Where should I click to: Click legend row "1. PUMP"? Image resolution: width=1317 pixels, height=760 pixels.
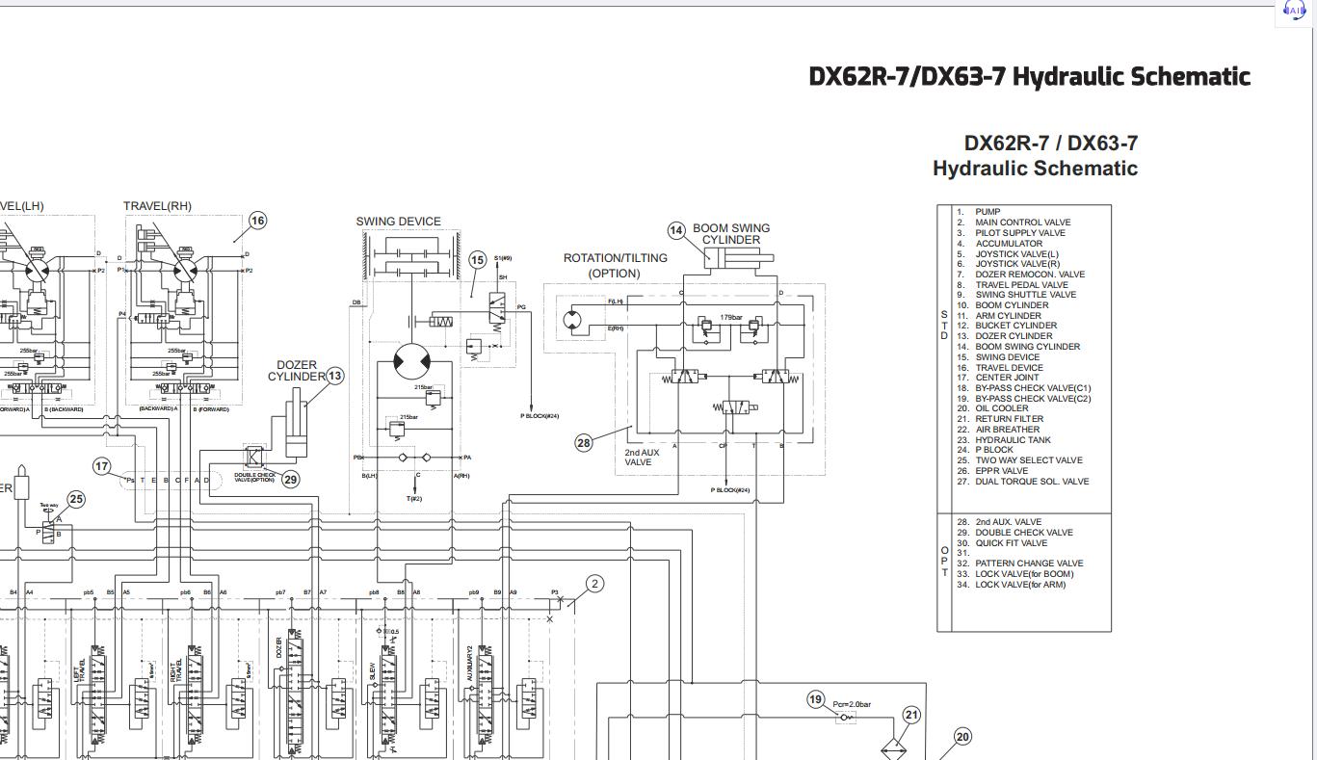[x=978, y=212]
